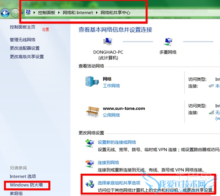The width and height of the screenshot is (220, 196).
Task: Open the recent pages dropdown arrow
Action: point(22,13)
